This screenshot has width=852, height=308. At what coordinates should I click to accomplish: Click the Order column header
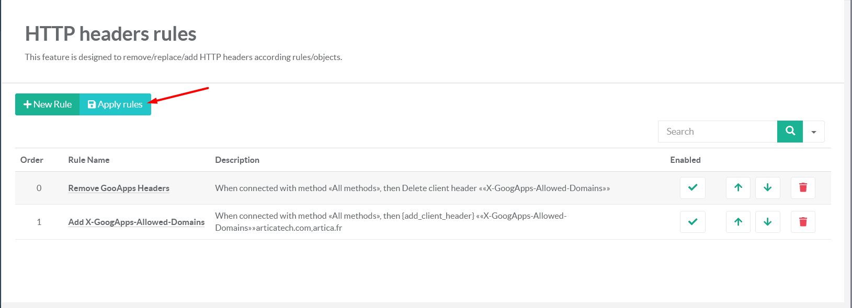point(32,160)
